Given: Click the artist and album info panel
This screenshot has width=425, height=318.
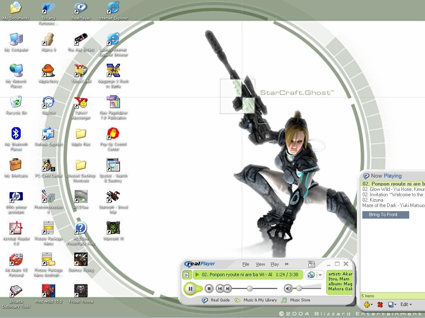Looking at the screenshot, I should 340,281.
